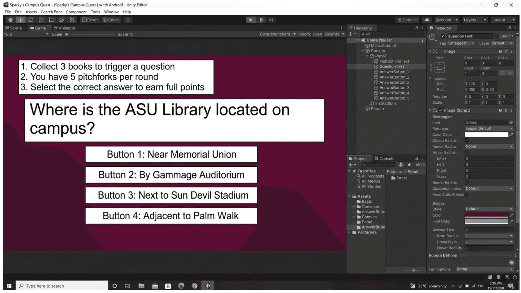Image resolution: width=521 pixels, height=293 pixels.
Task: Collapse the Assets folder tree
Action: (350, 196)
